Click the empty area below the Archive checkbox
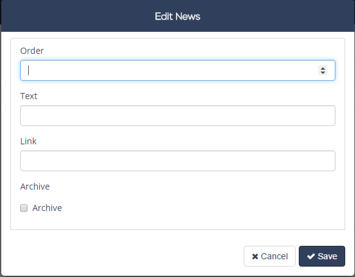 (x=177, y=221)
